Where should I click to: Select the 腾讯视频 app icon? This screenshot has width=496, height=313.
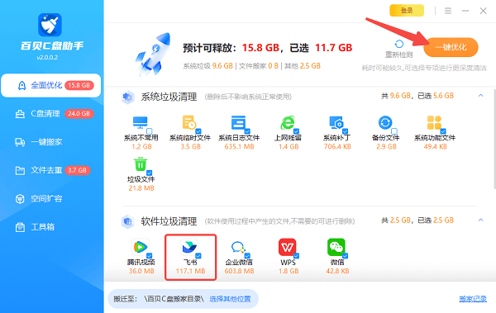[141, 247]
